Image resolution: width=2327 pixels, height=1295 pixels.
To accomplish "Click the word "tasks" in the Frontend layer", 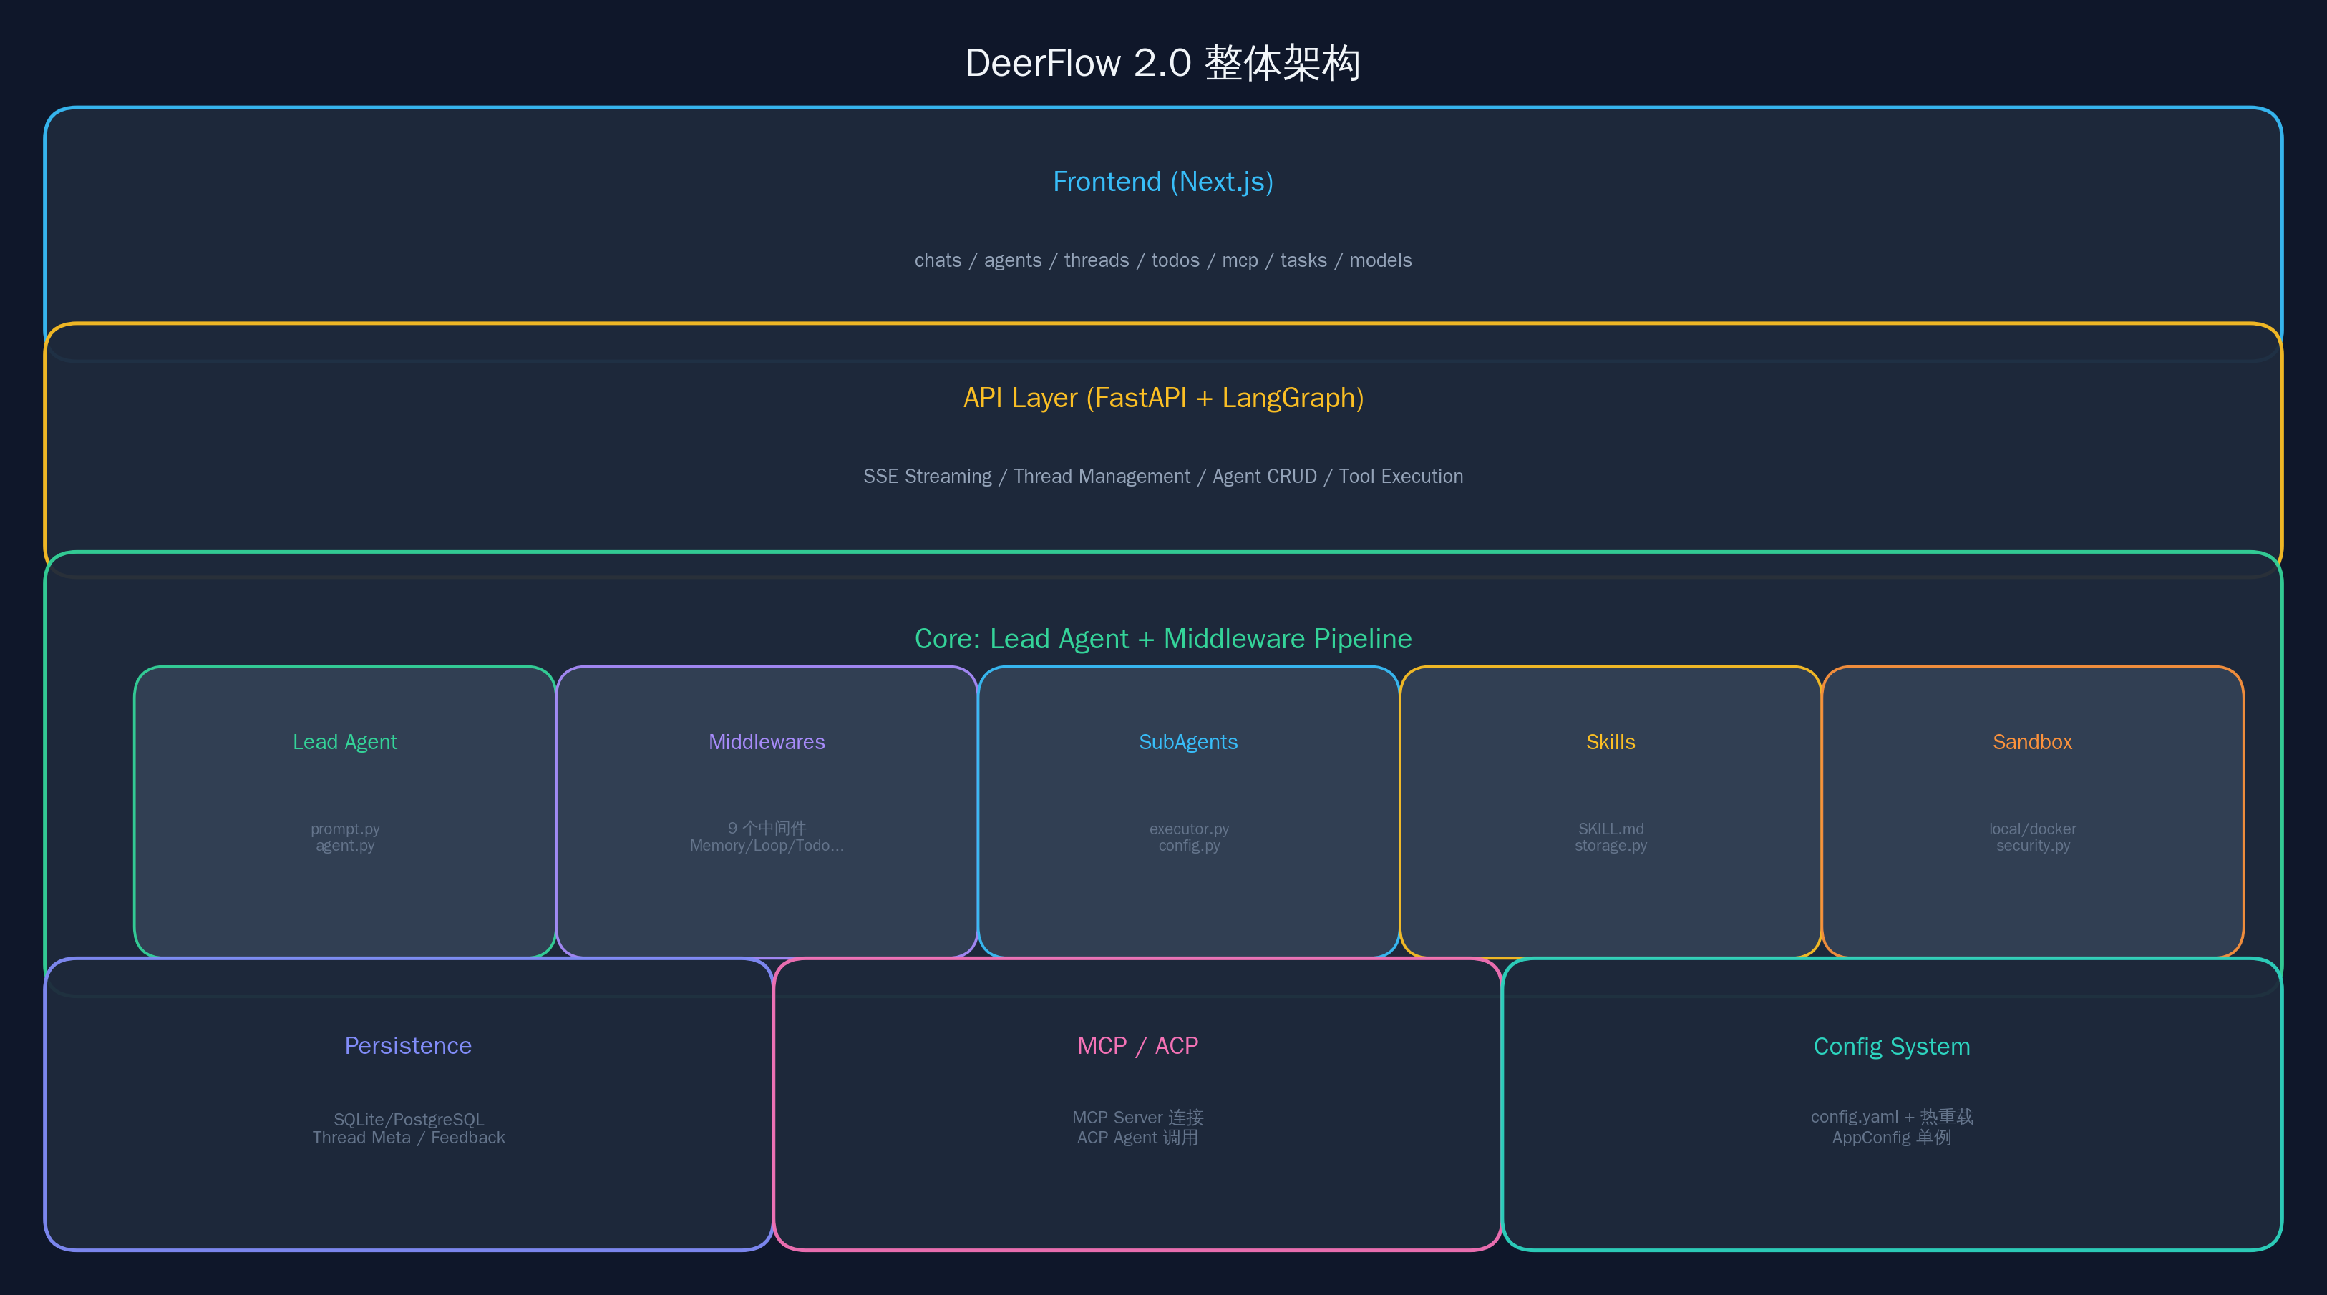I will 1303,260.
